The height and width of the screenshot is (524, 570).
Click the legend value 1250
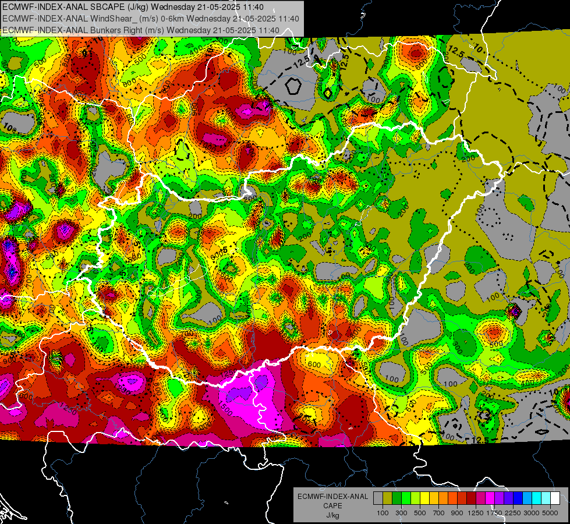[x=476, y=513]
